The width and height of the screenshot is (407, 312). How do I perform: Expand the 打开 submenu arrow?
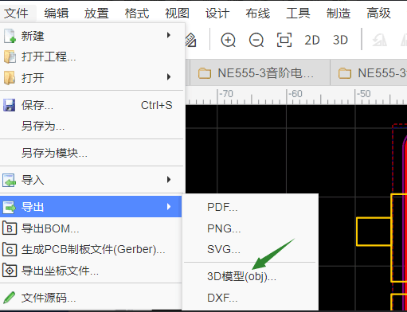169,77
